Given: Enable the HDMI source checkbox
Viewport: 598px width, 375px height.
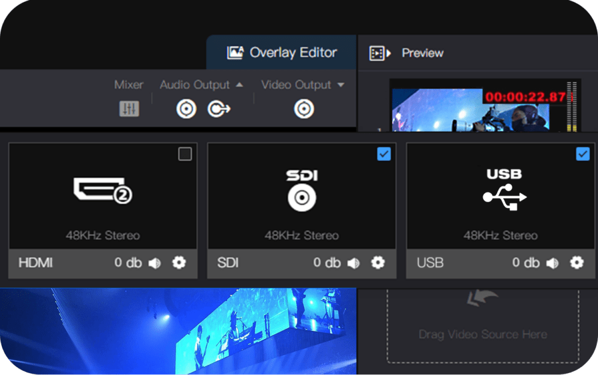Looking at the screenshot, I should (x=185, y=154).
